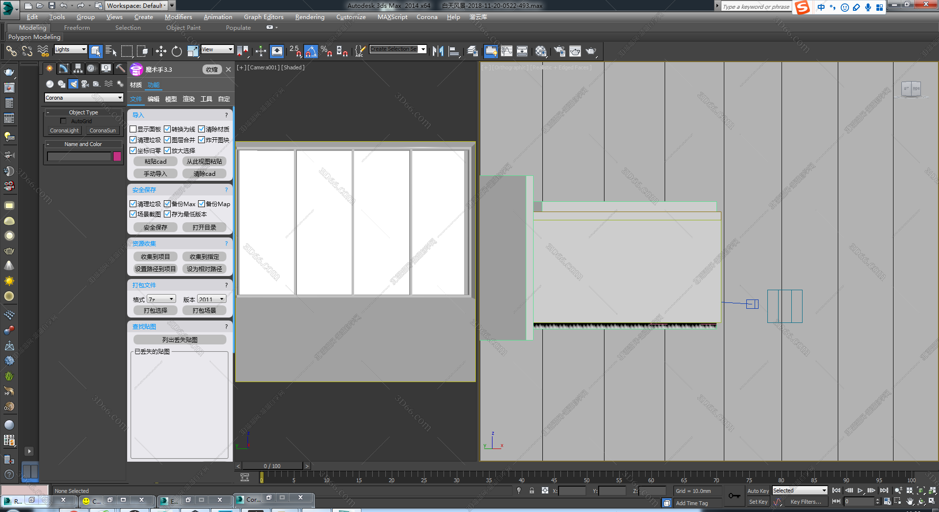Screen dimensions: 939x512
Task: Toggle Percent Snap icon
Action: click(x=326, y=51)
